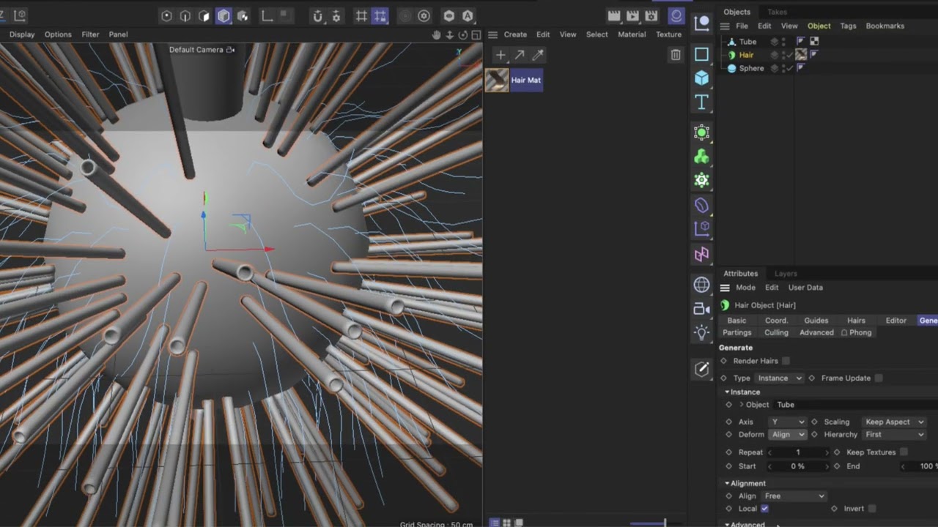The image size is (938, 527).
Task: Click the material eyedropper icon
Action: [538, 55]
